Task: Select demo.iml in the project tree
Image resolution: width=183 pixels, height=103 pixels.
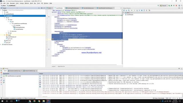Action: coord(8,41)
